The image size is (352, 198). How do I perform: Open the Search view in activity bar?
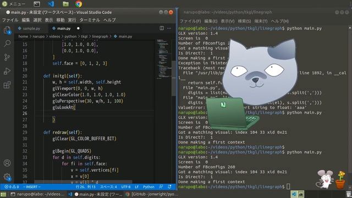(x=7, y=43)
